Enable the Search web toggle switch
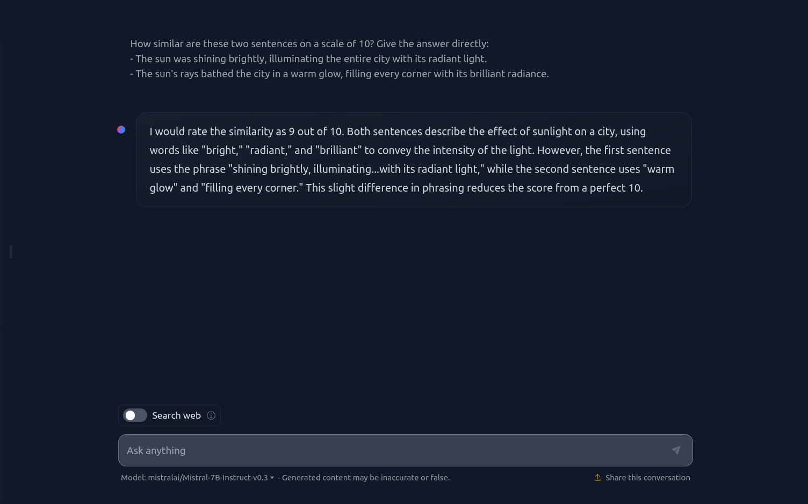Screen dimensions: 808x504 tap(135, 415)
